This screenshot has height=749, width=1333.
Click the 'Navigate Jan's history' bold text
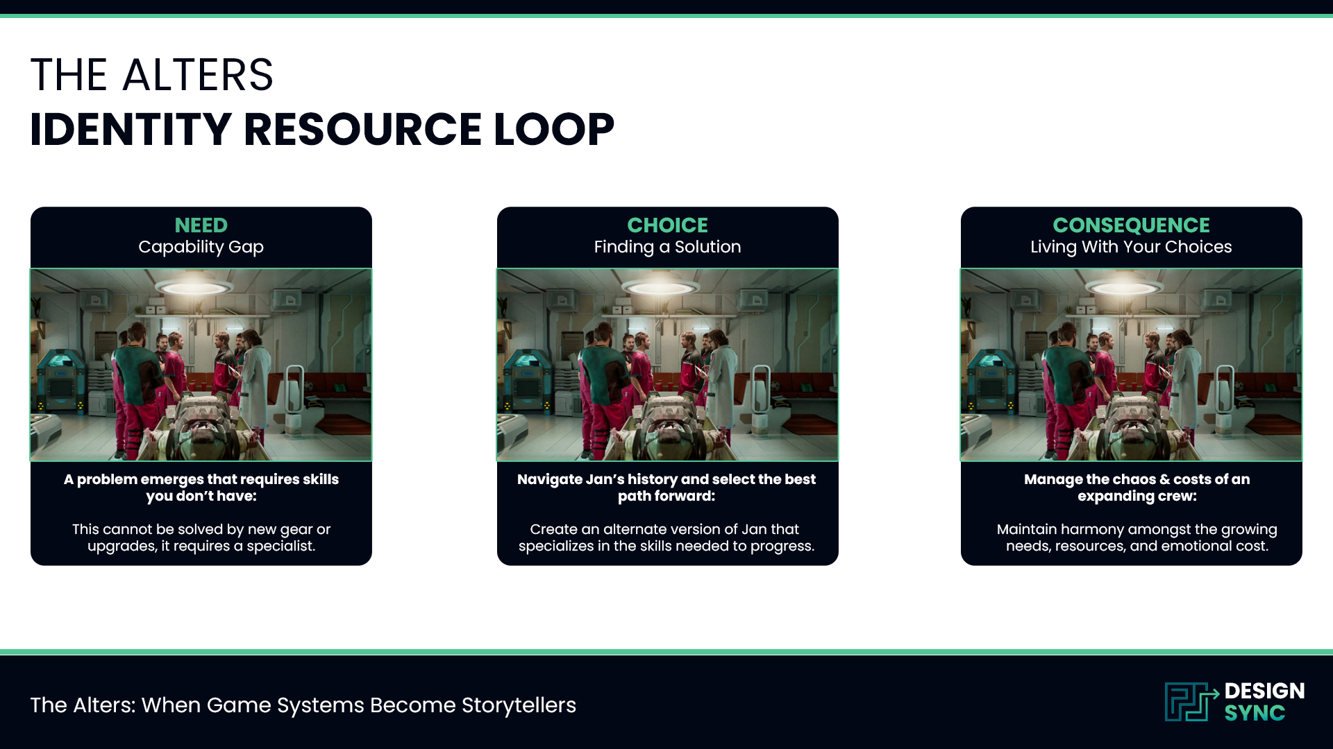[666, 488]
